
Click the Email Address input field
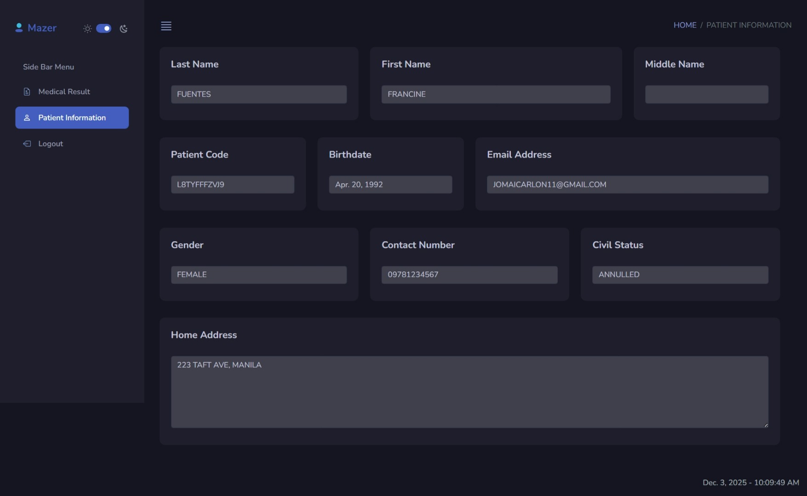click(627, 185)
